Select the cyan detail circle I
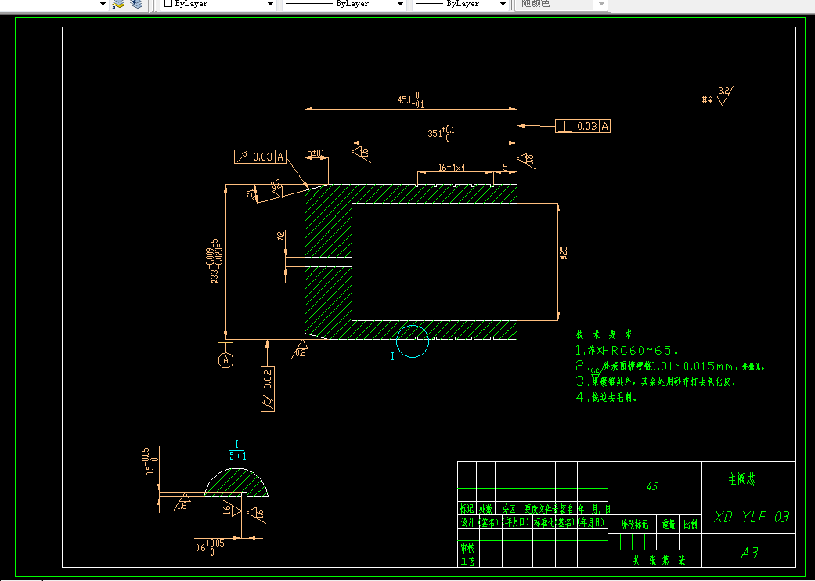 pyautogui.click(x=413, y=341)
